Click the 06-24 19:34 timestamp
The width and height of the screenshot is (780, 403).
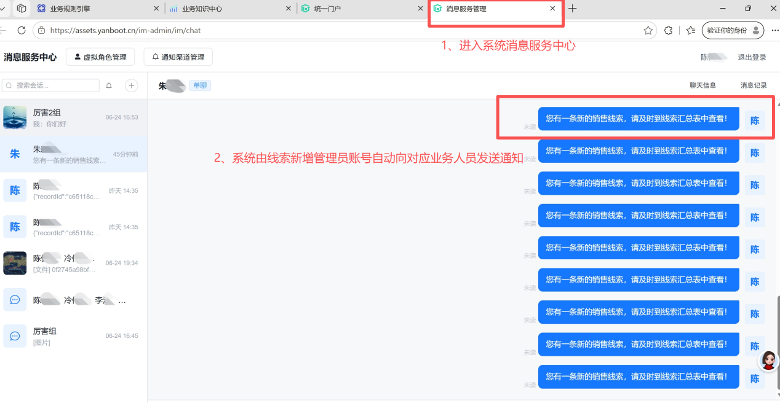[122, 263]
